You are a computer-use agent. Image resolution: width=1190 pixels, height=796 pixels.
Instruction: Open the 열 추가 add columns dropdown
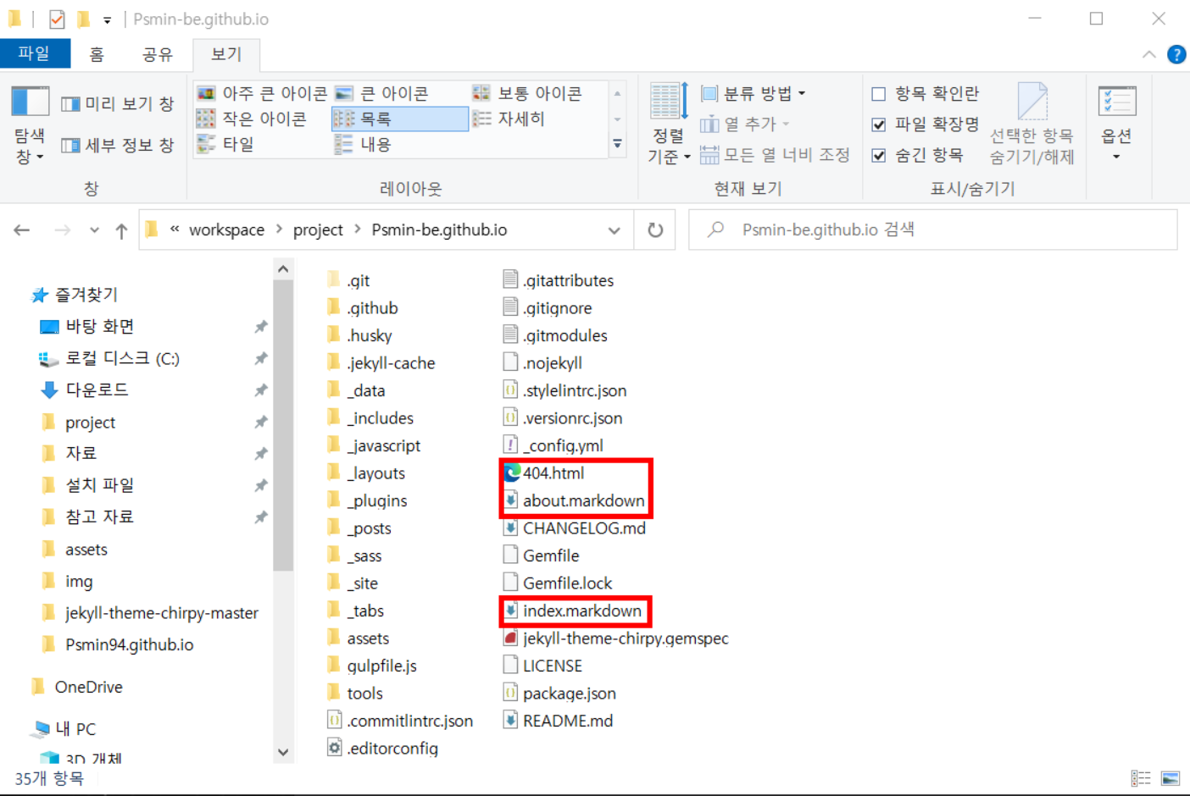click(x=745, y=124)
